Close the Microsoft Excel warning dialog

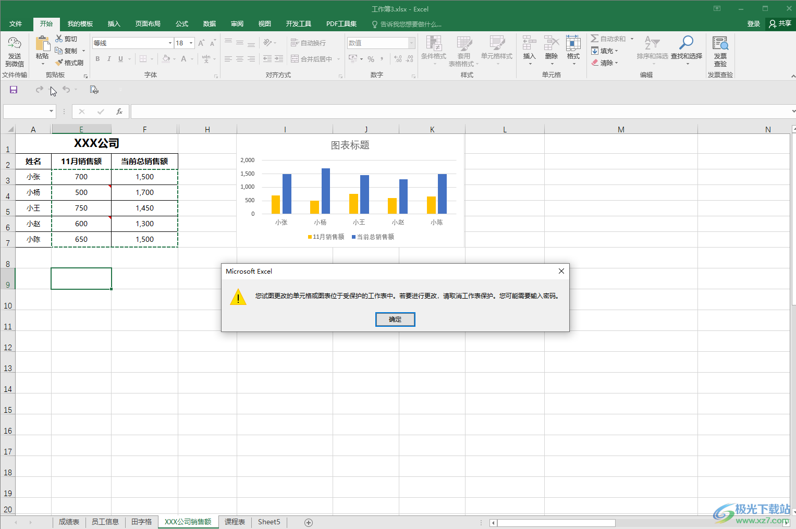(561, 271)
